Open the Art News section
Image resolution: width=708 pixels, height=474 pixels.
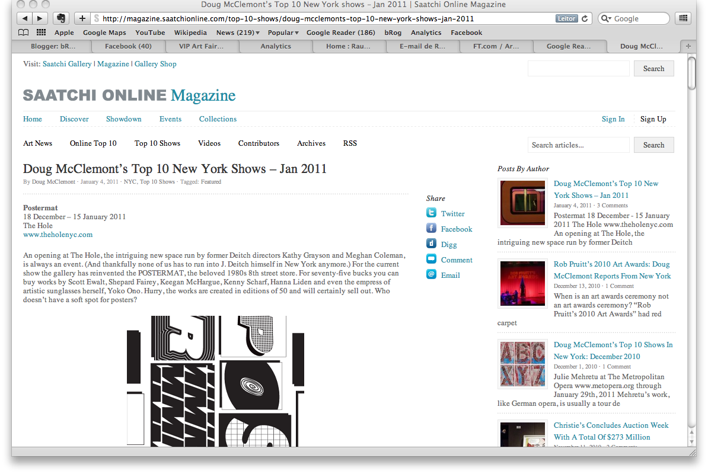click(x=37, y=143)
